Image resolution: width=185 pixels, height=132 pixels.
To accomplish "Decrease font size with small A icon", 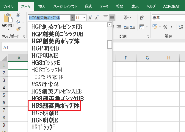I will (x=97, y=18).
